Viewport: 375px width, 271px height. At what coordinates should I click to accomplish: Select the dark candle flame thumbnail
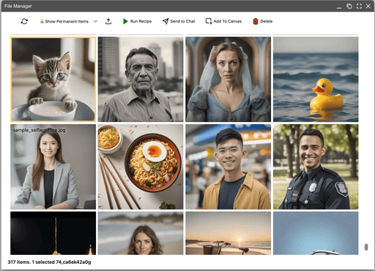click(53, 233)
